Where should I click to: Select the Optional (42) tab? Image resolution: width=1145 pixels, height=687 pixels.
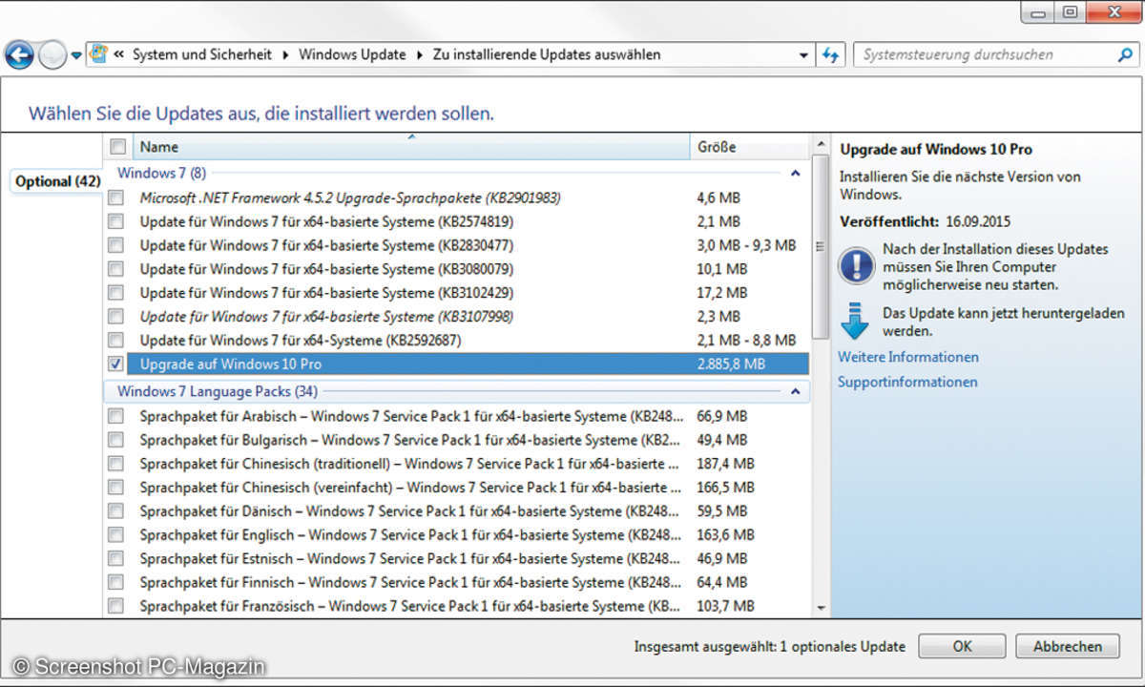tap(58, 181)
